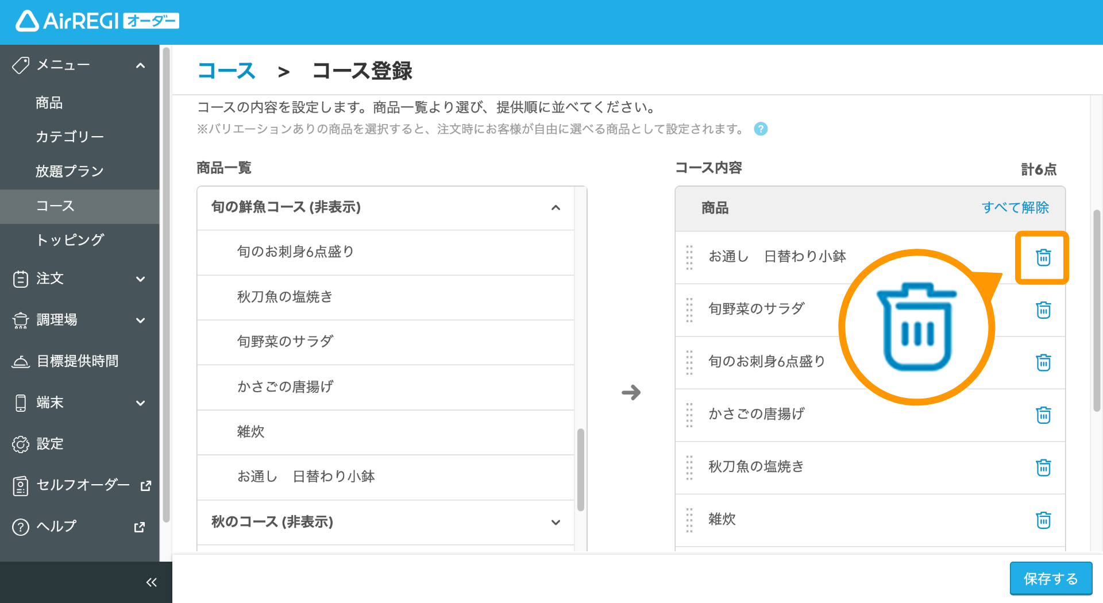Delete 旬のお刺身6点盛り from course contents
The width and height of the screenshot is (1103, 603).
(x=1043, y=362)
